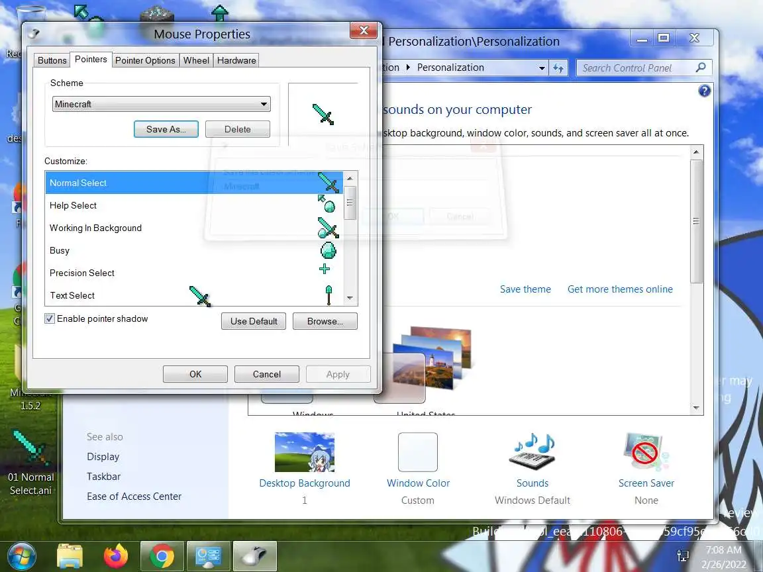Open Taskbar under See also
Screen dimensions: 763x572
103,477
